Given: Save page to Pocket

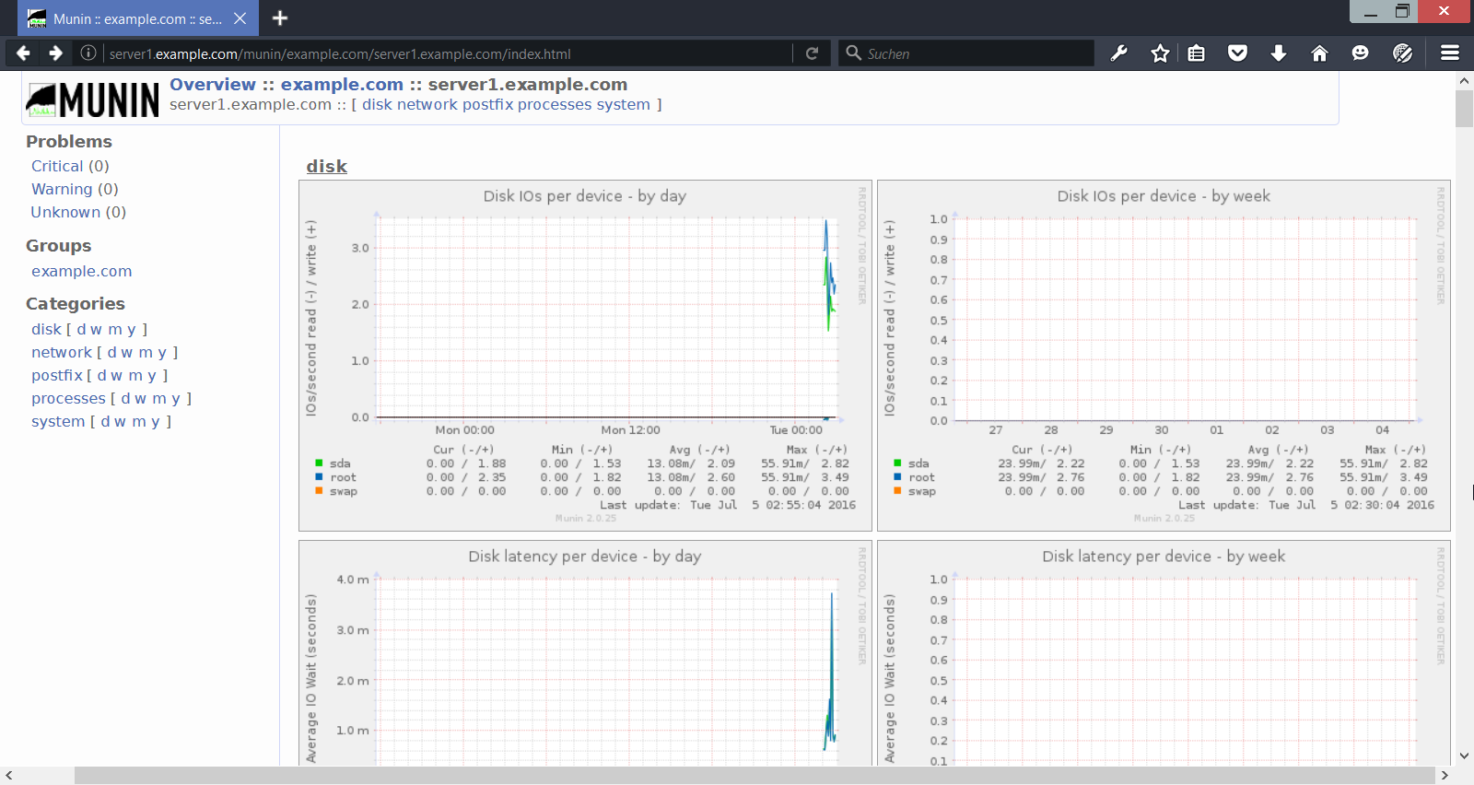Looking at the screenshot, I should pos(1237,53).
